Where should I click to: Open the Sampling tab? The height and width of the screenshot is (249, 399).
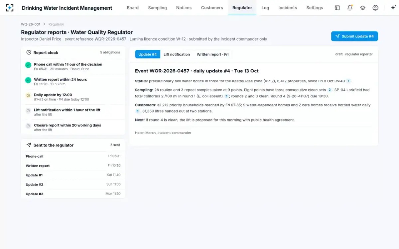[157, 8]
